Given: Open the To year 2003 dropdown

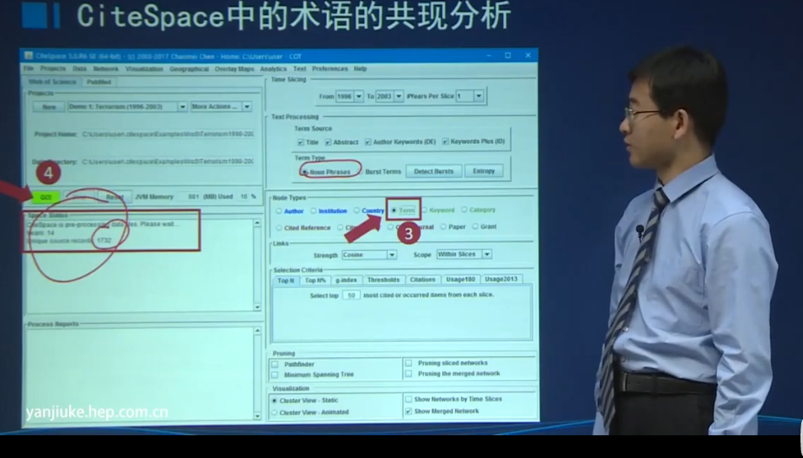Looking at the screenshot, I should pos(399,96).
